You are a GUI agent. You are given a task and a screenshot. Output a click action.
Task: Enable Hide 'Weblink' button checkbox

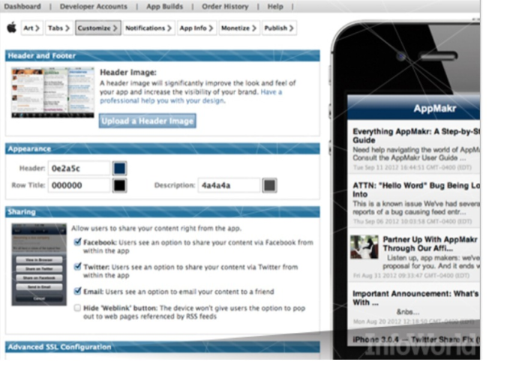(x=78, y=308)
